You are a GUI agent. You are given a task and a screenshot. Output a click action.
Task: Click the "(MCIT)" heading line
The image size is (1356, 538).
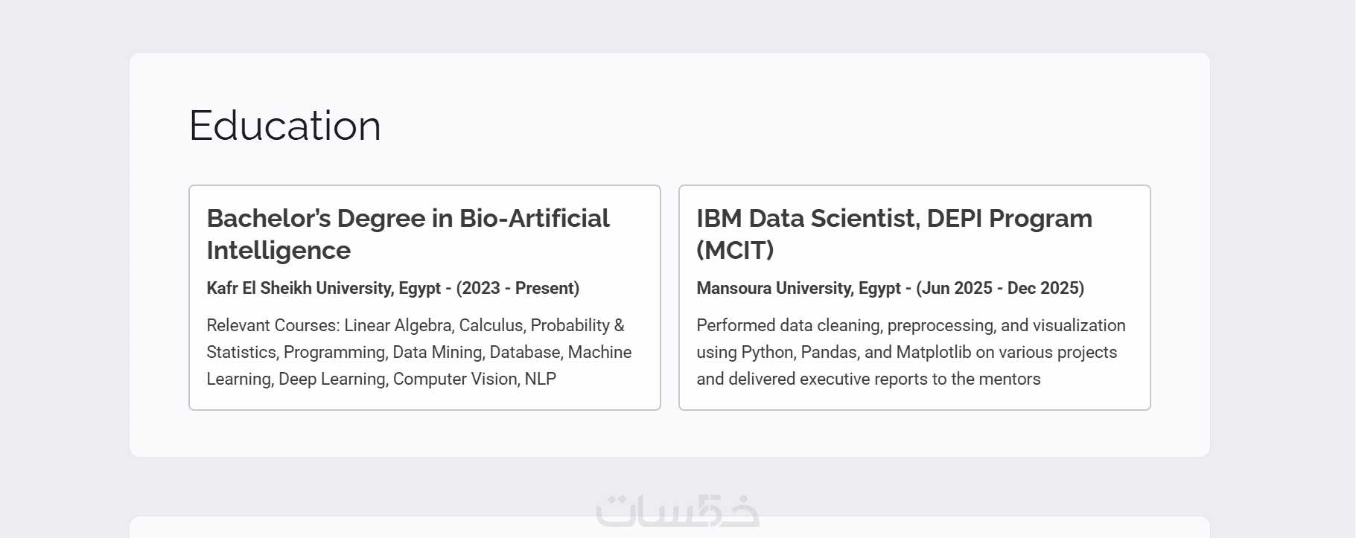735,250
